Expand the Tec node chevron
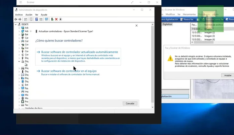Image resolution: width=234 pixels, height=135 pixels. coord(19,105)
